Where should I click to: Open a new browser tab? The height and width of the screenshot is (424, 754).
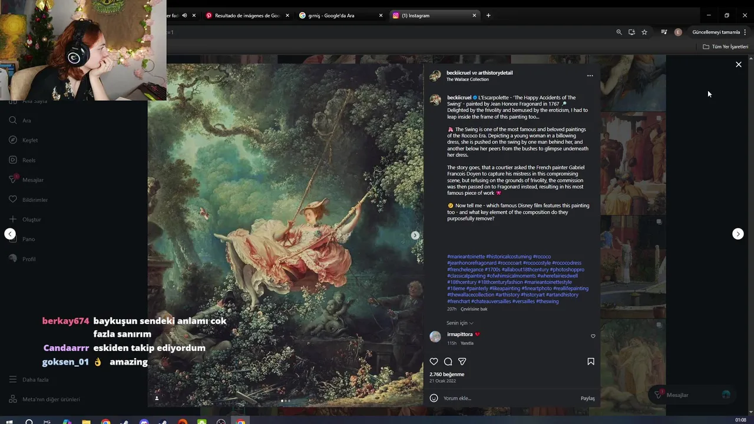(x=488, y=15)
